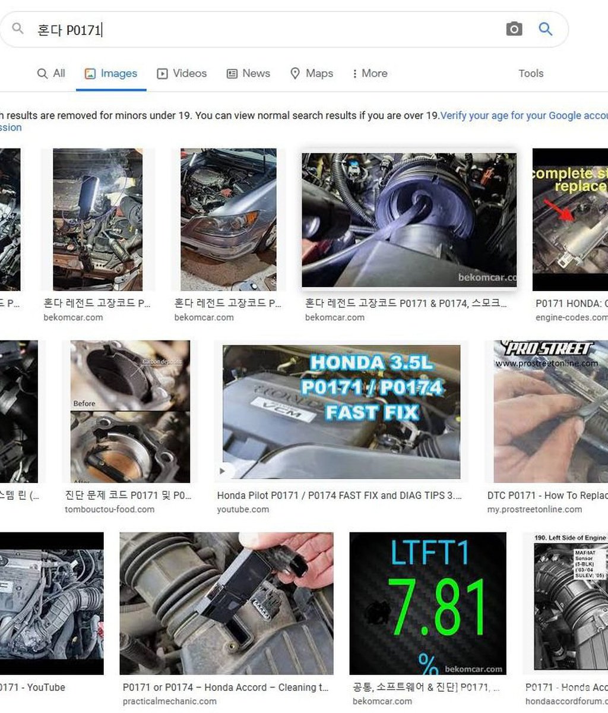Switch to the All results tab
Image resolution: width=608 pixels, height=713 pixels.
click(x=51, y=74)
